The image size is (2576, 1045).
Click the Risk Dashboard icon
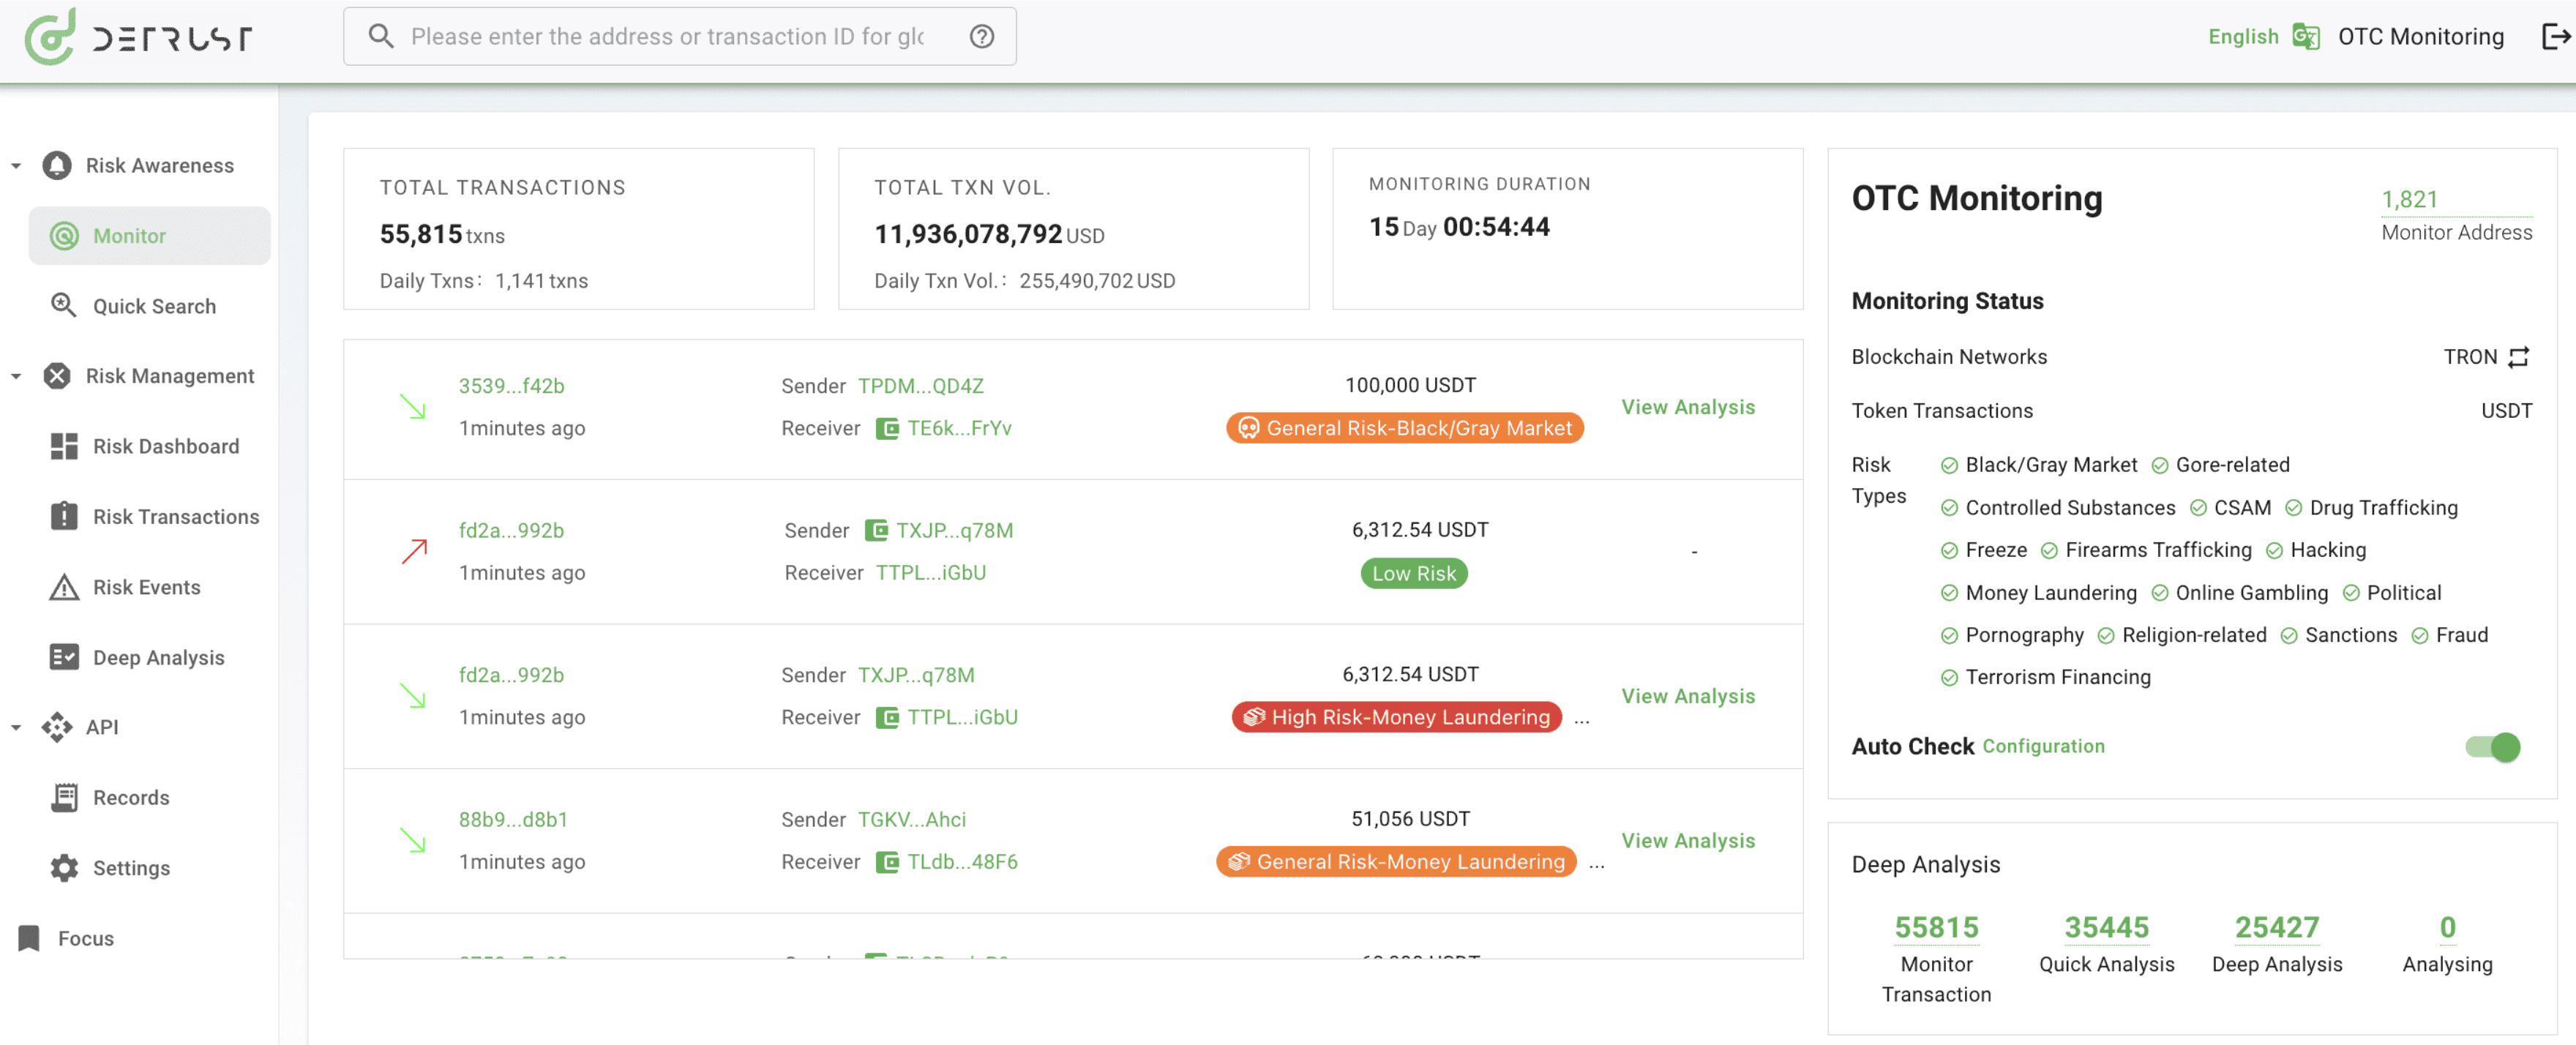pyautogui.click(x=64, y=443)
